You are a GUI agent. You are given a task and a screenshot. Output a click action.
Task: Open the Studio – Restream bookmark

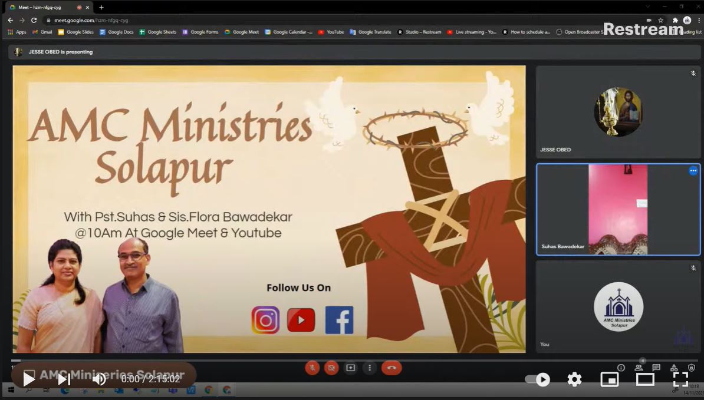(419, 32)
